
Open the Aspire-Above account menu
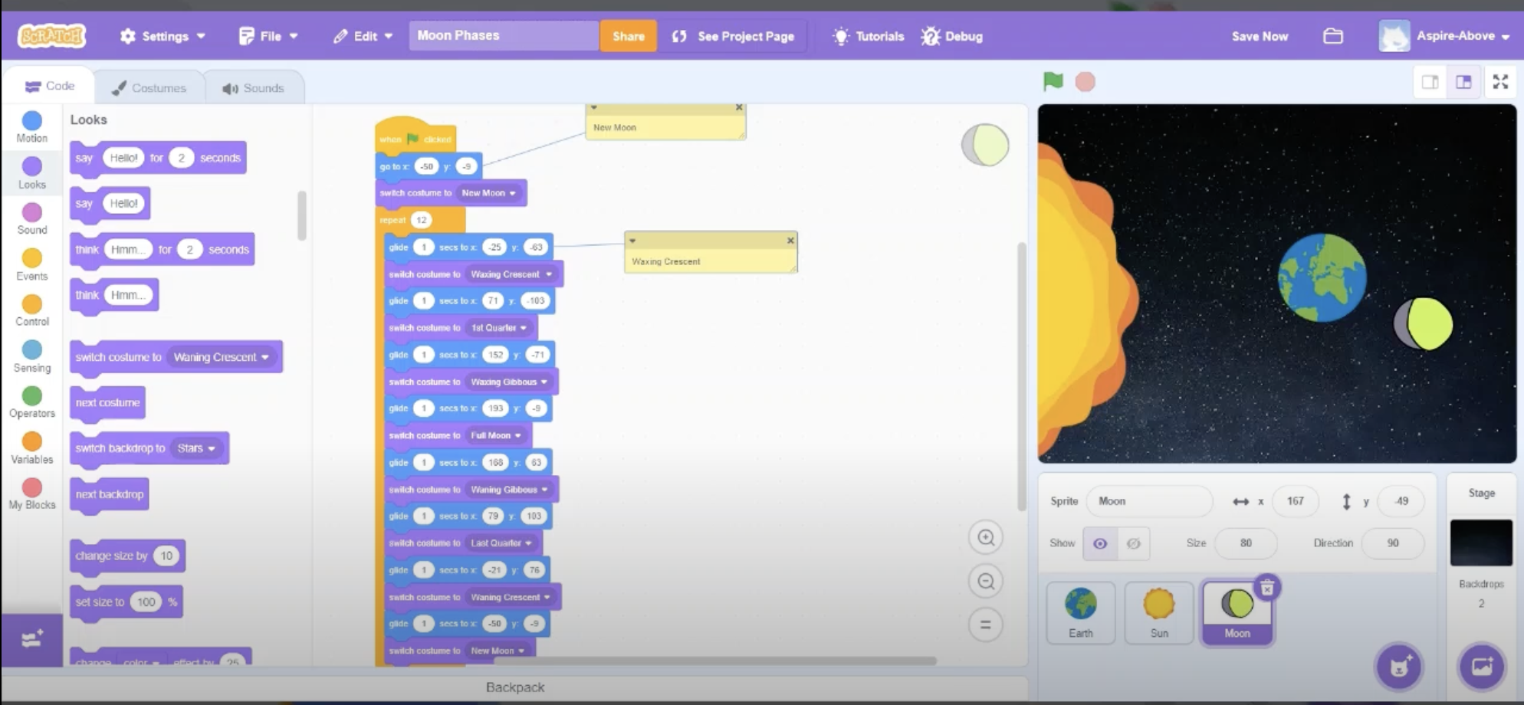click(x=1444, y=36)
